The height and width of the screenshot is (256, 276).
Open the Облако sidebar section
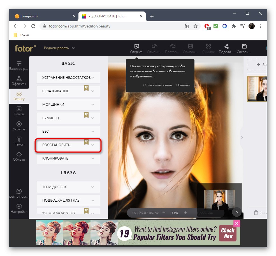point(19,156)
